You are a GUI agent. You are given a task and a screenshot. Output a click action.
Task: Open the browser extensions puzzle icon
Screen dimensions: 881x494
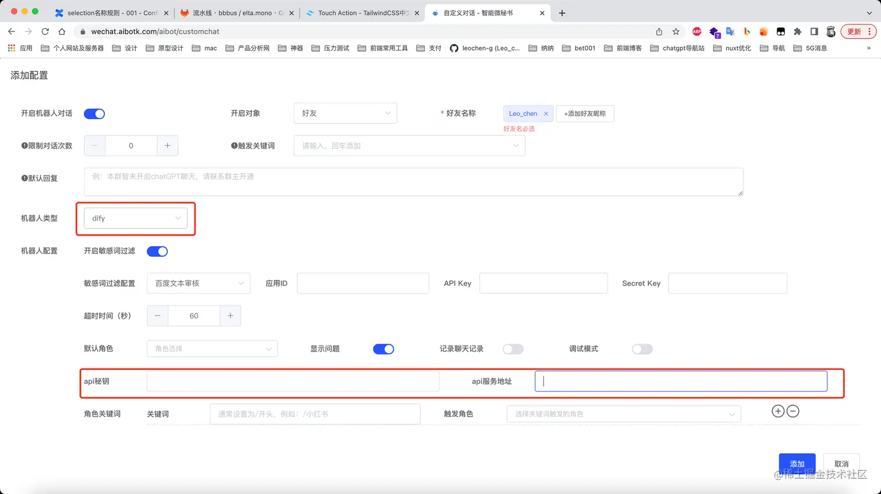click(798, 31)
